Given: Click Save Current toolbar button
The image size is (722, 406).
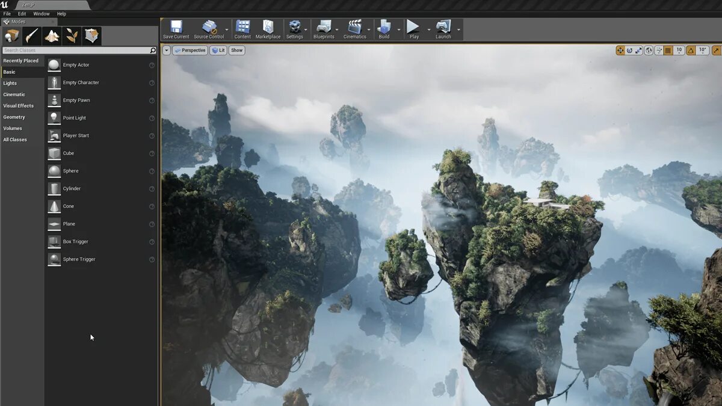Looking at the screenshot, I should [176, 29].
